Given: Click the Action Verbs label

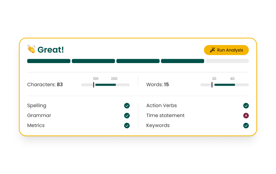Looking at the screenshot, I should coord(161,105).
